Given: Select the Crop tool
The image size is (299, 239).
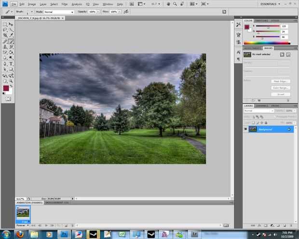Looking at the screenshot, I should 5,35.
